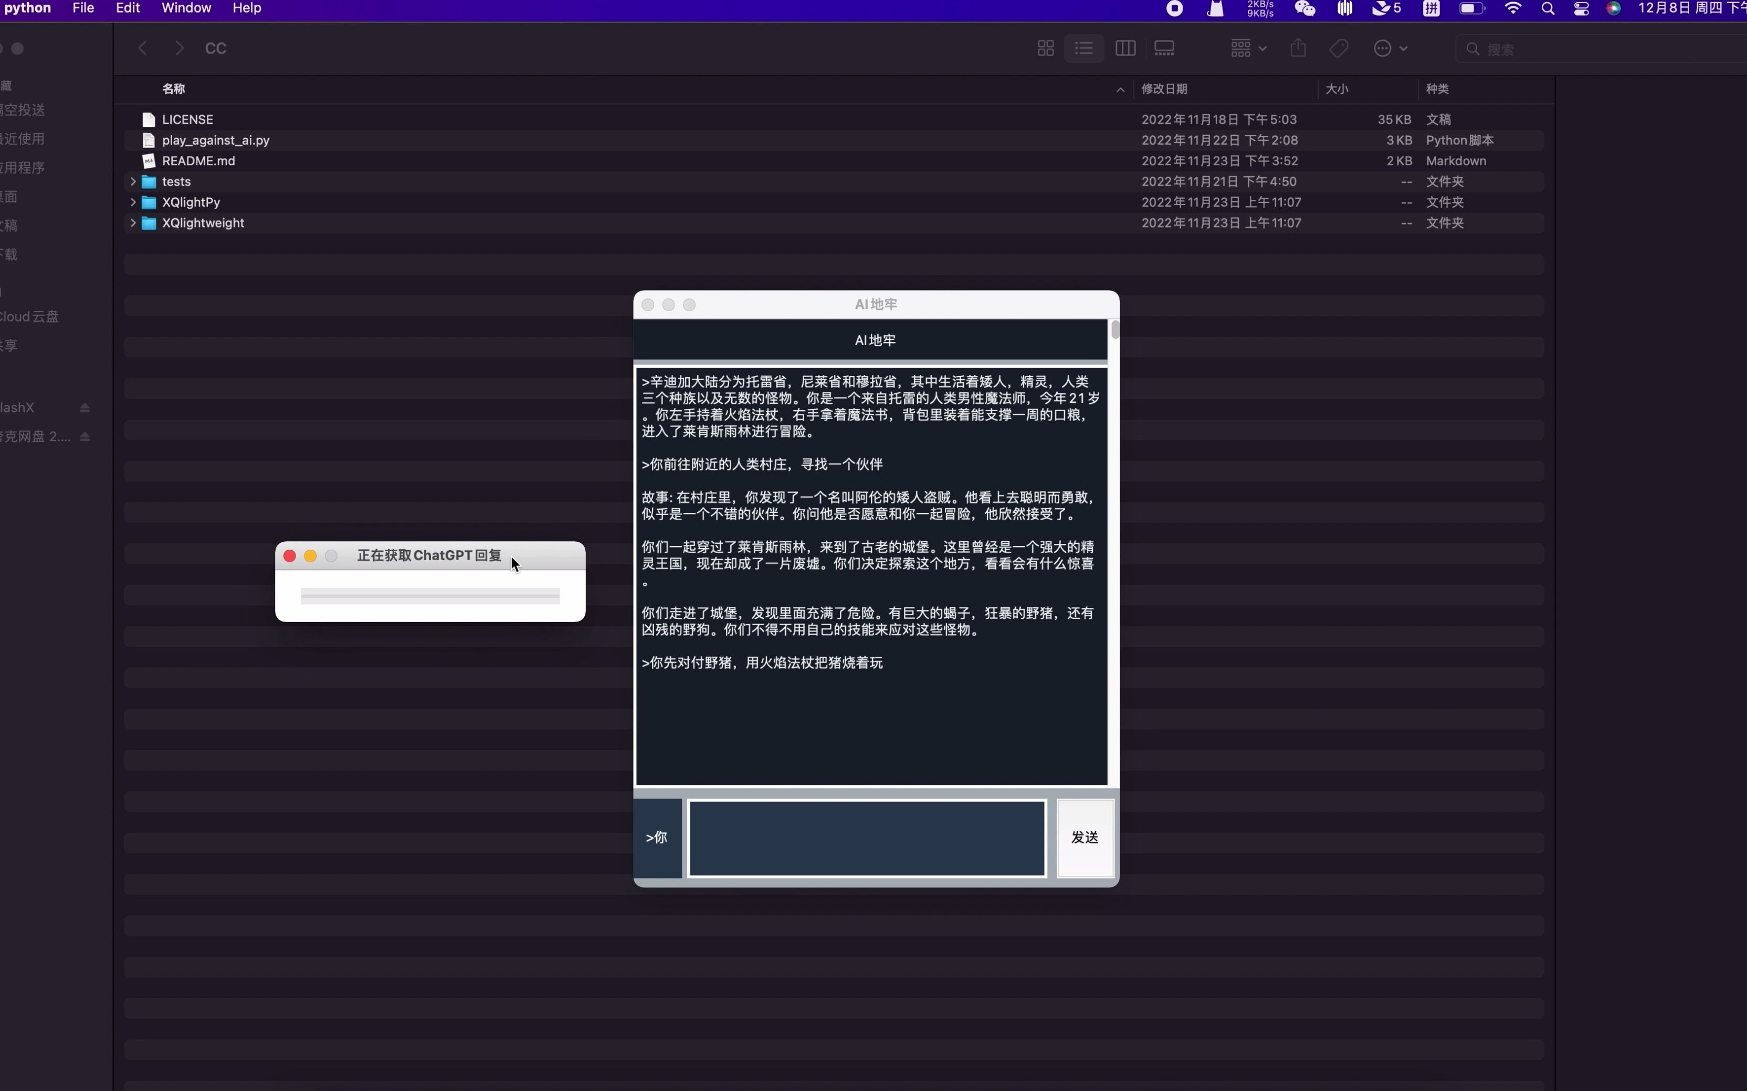Go forward in Finder navigation
This screenshot has width=1747, height=1091.
pos(180,48)
